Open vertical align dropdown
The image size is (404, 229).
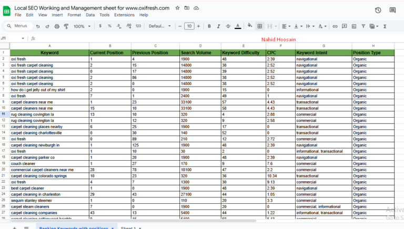click(298, 26)
